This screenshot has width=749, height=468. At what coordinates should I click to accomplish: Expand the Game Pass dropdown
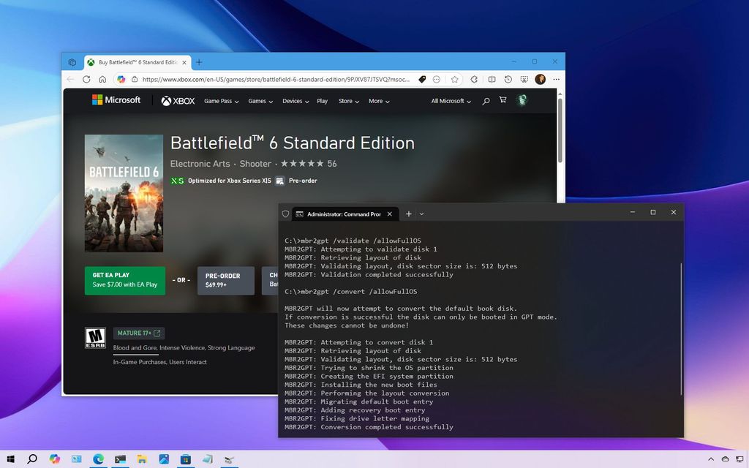click(219, 101)
